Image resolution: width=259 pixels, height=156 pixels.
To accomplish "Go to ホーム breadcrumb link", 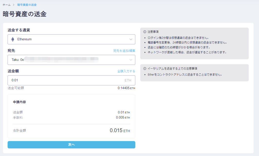I will tap(7, 5).
